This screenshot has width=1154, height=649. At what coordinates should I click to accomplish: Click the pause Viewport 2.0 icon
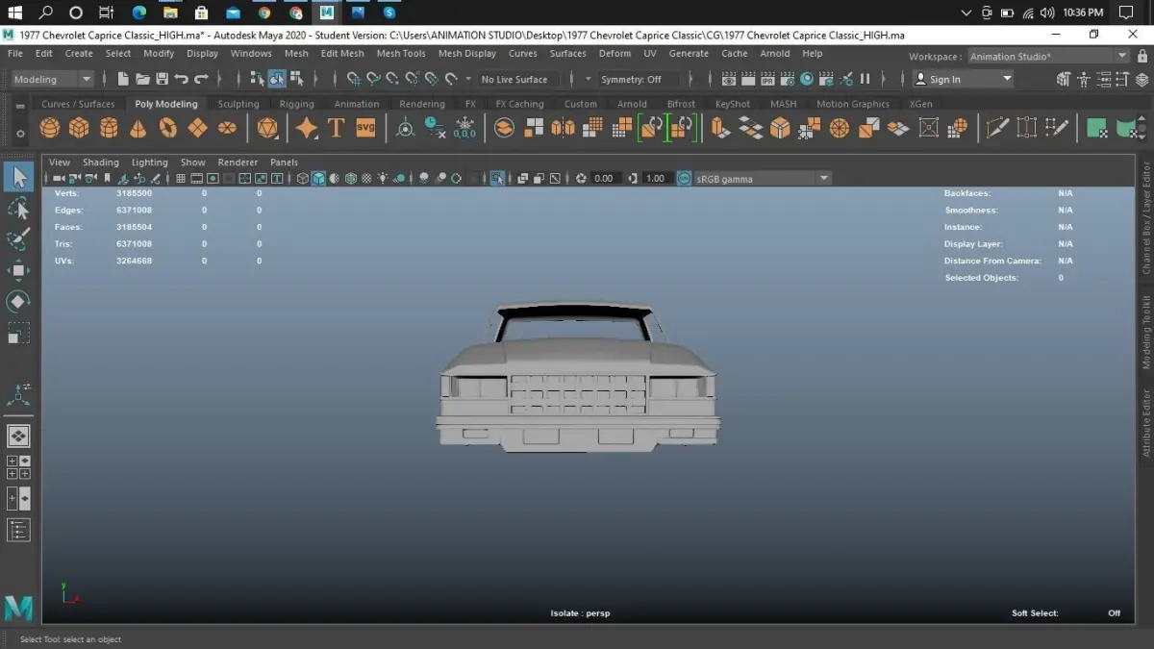click(865, 79)
